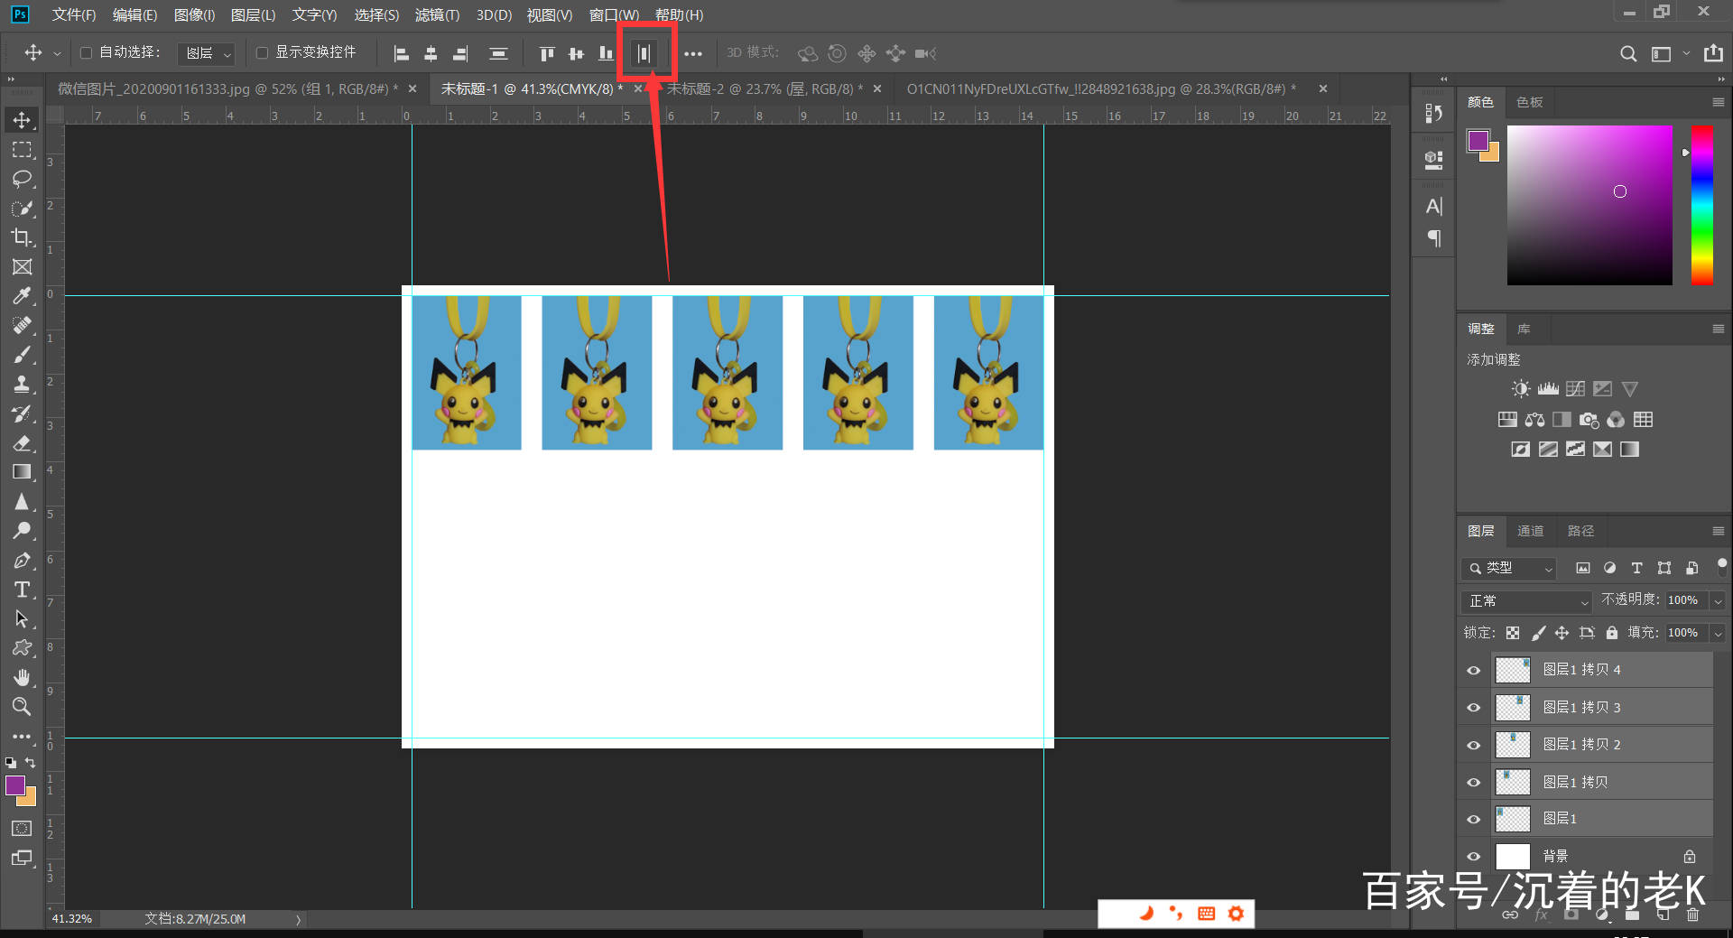Viewport: 1733px width, 938px height.
Task: Open the Character panel icon
Action: tap(1433, 207)
